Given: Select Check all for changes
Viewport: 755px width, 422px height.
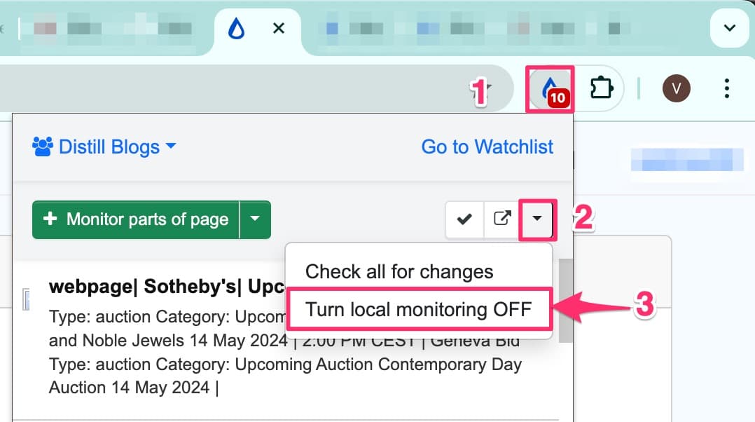Looking at the screenshot, I should click(399, 271).
